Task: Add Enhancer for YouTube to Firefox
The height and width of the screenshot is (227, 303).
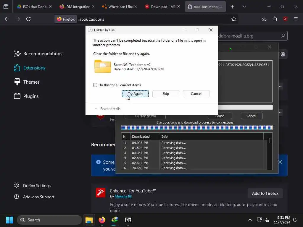Action: 265,193
